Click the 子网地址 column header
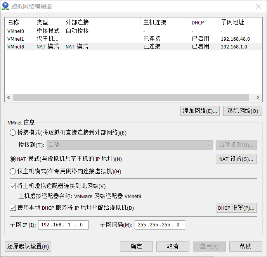Image resolution: width=267 pixels, height=257 pixels. click(x=240, y=22)
